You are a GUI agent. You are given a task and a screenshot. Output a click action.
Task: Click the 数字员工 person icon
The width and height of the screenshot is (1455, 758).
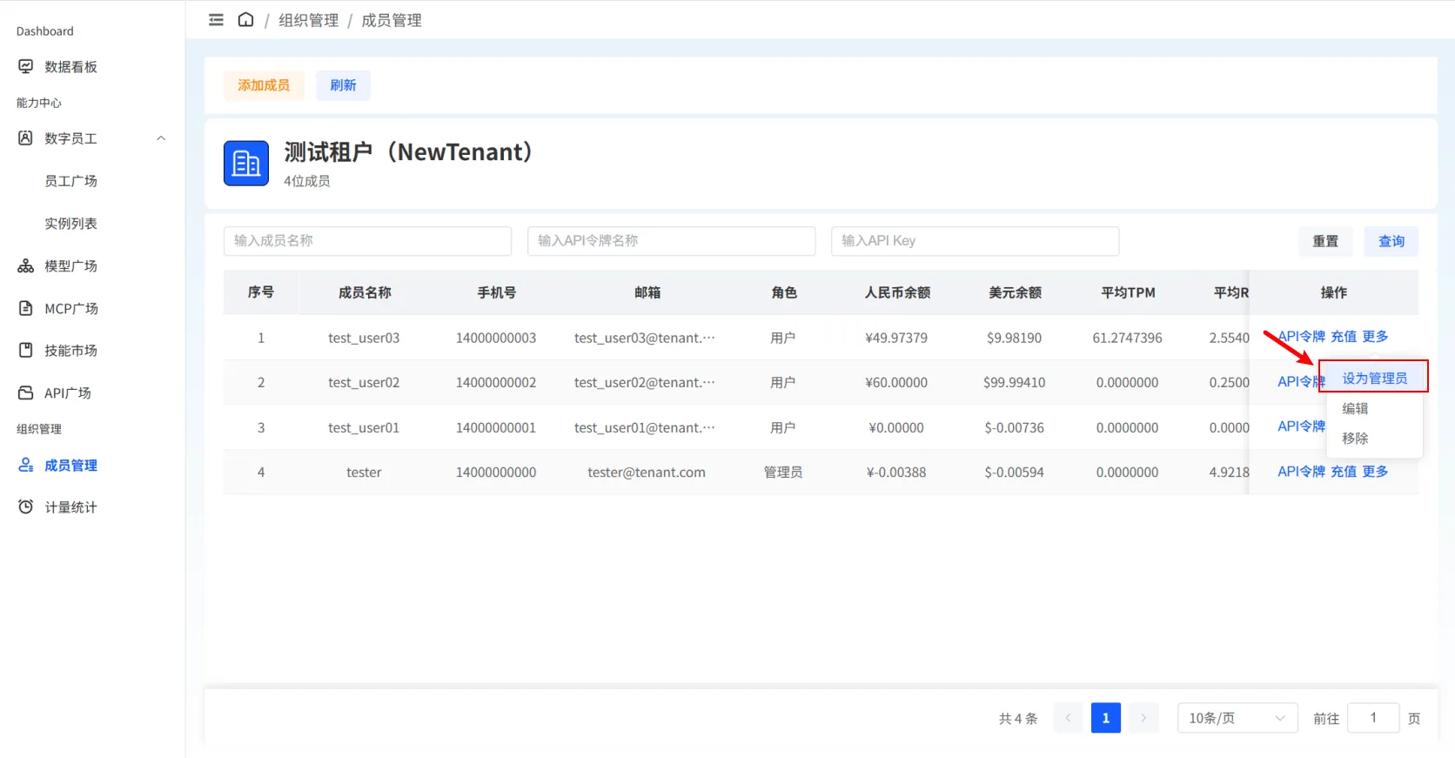[x=26, y=138]
